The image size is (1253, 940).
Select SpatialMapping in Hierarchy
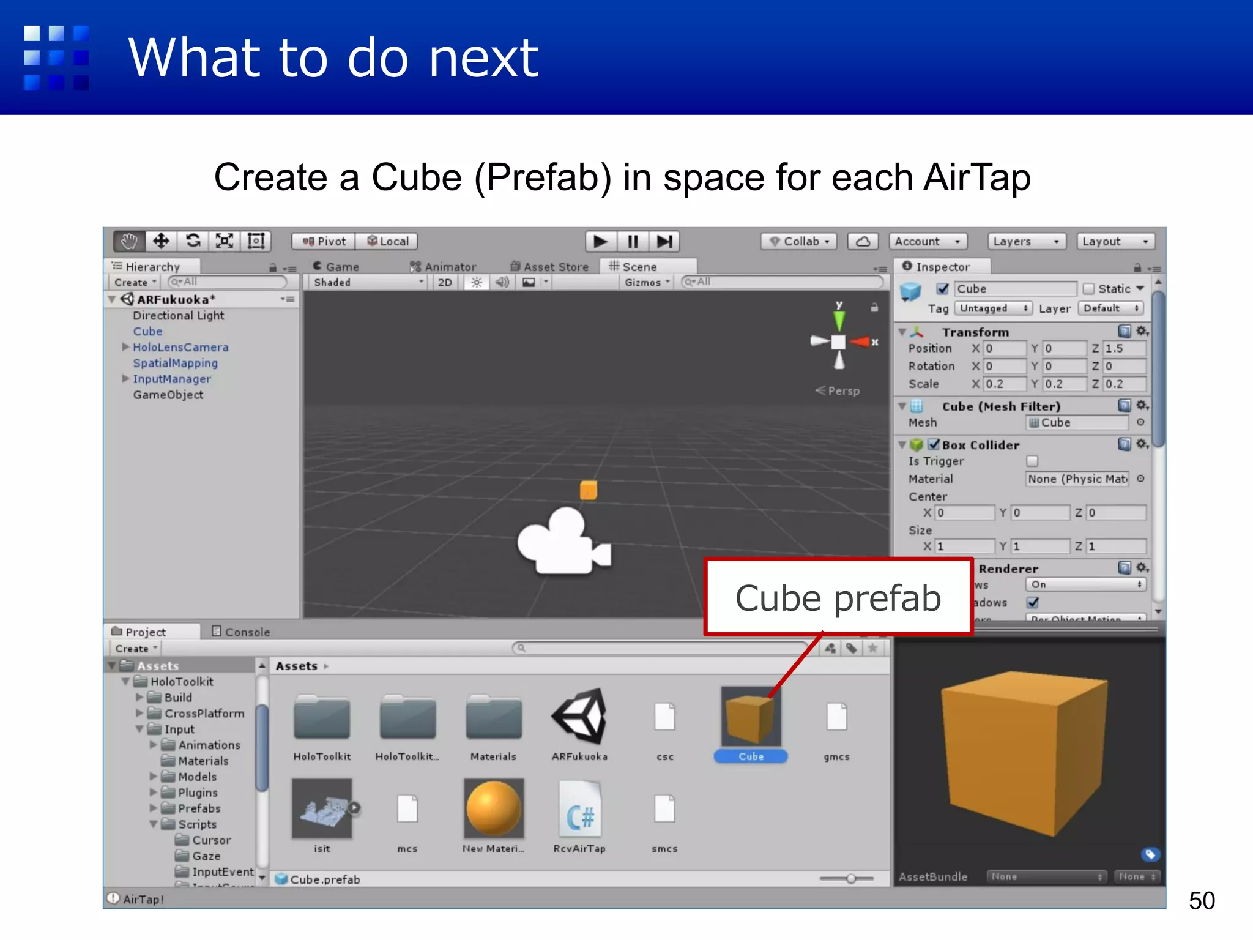176,363
